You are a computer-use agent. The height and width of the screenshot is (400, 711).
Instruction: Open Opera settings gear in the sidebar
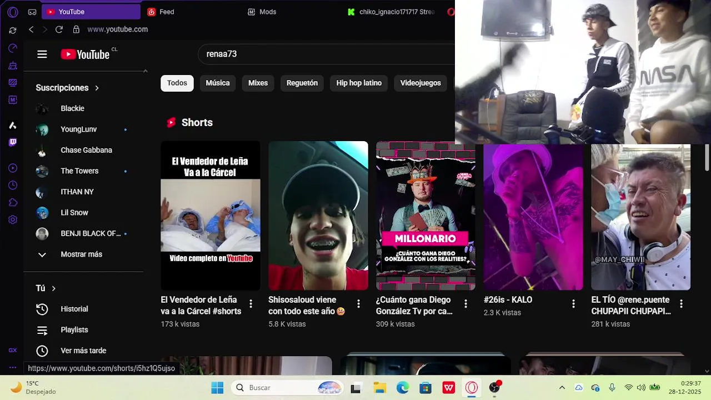(x=13, y=220)
